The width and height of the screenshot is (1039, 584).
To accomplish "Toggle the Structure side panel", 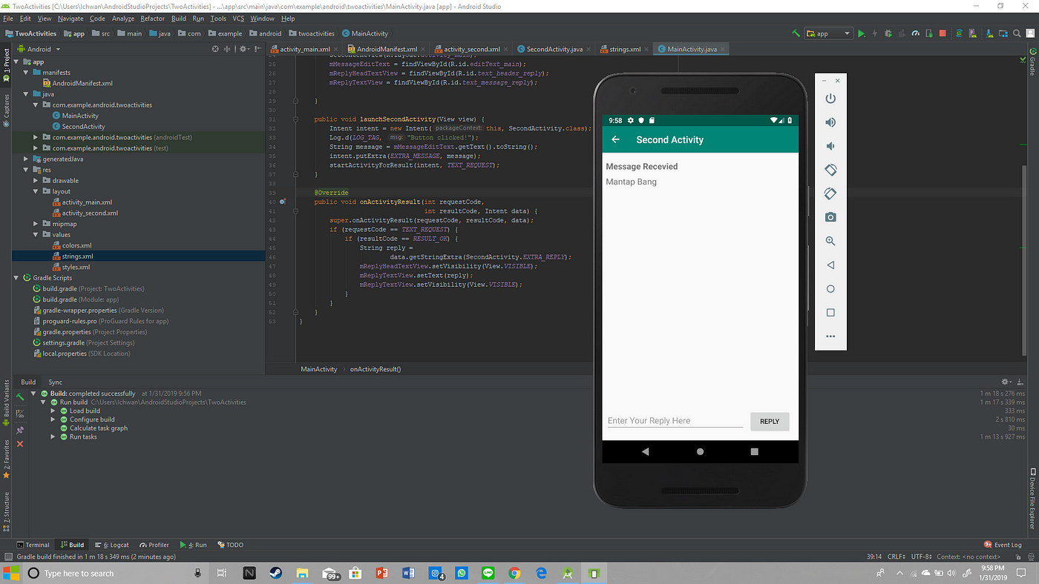I will pos(6,511).
